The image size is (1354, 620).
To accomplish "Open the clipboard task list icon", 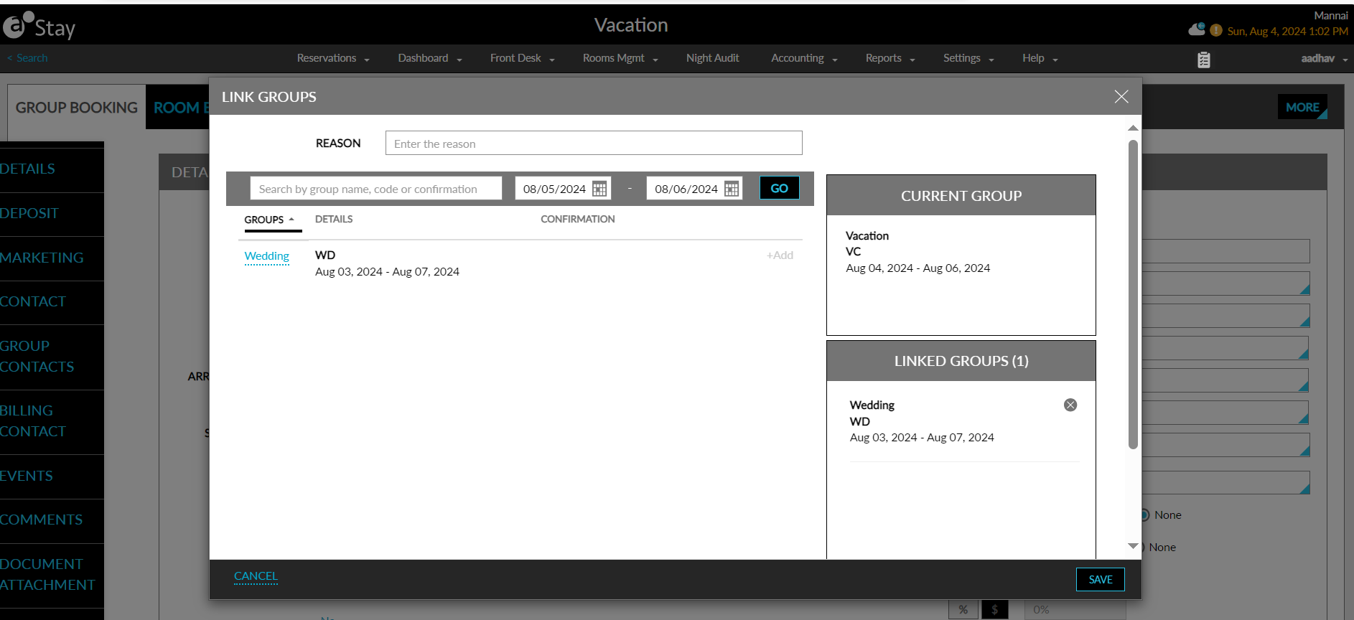I will [1204, 60].
